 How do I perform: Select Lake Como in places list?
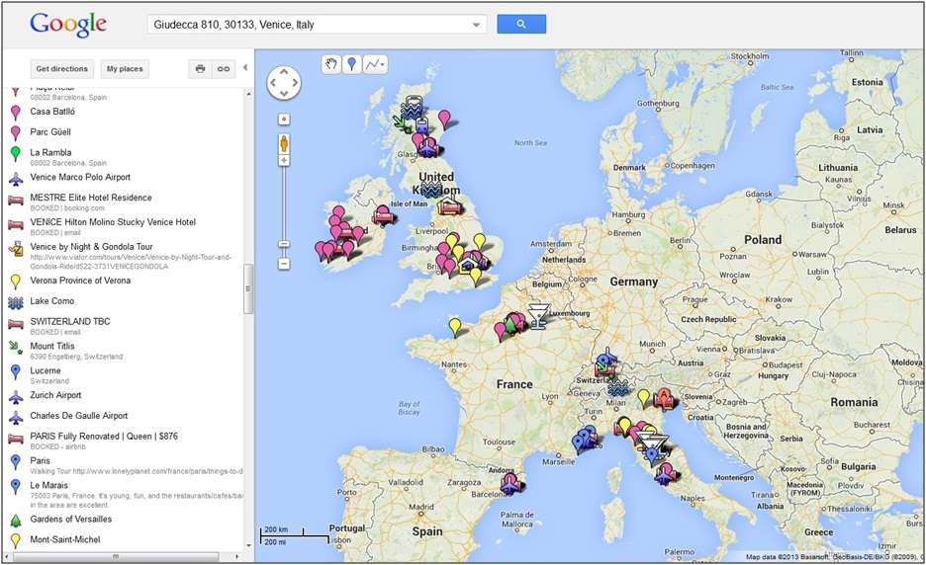pyautogui.click(x=51, y=301)
